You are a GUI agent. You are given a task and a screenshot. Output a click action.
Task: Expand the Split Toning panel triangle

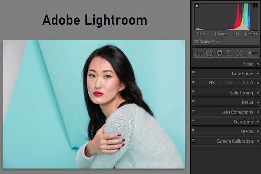(x=258, y=93)
